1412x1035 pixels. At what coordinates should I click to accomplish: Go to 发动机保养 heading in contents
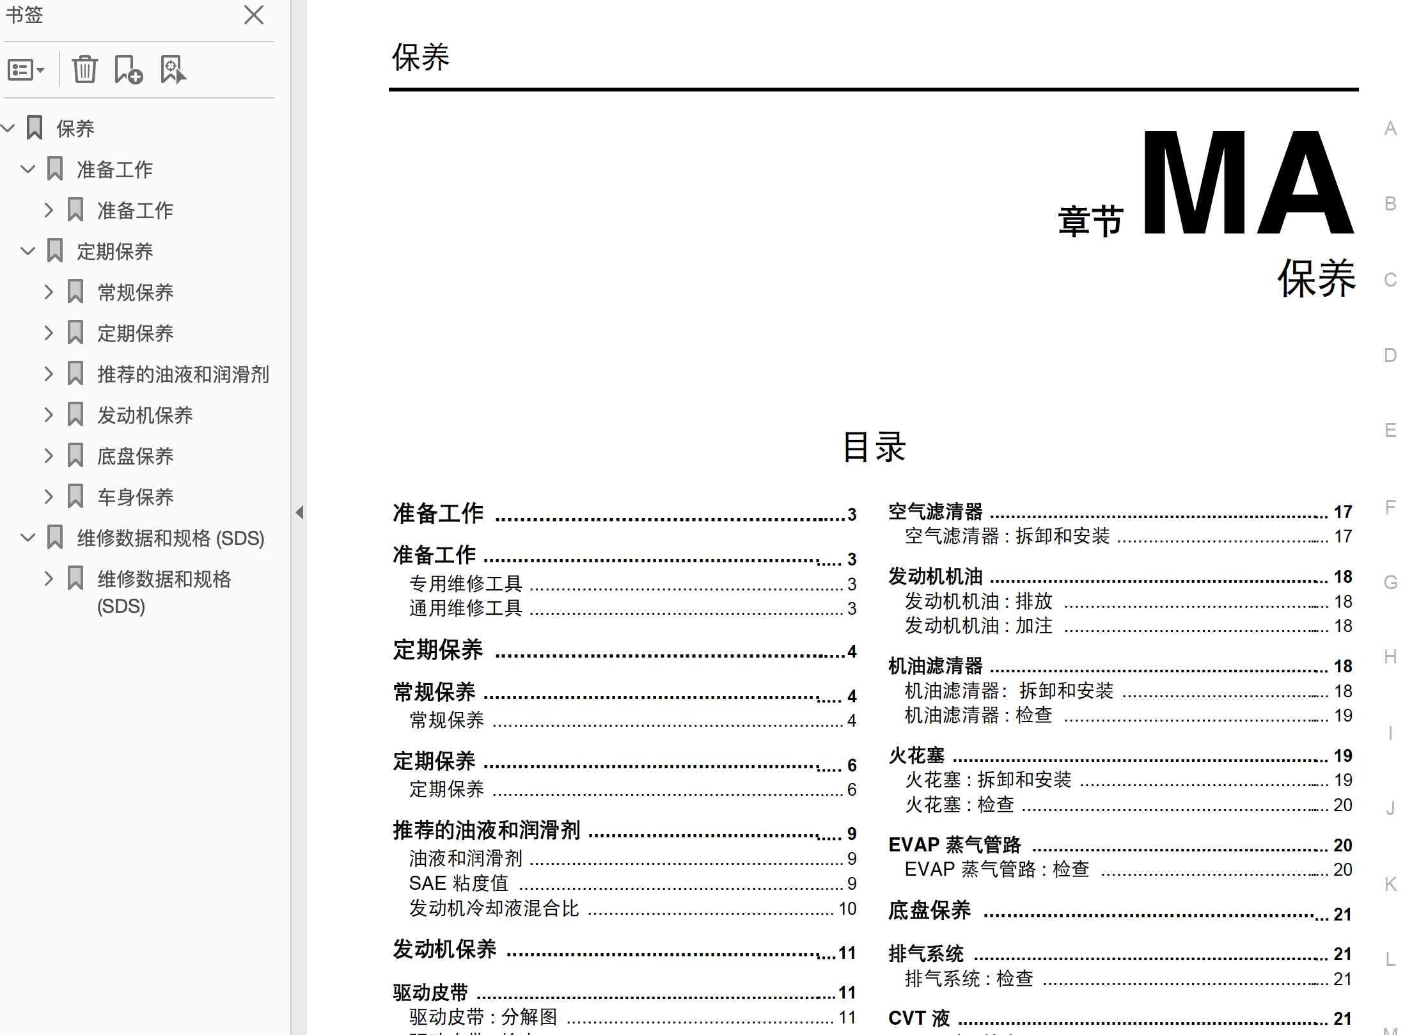625,950
